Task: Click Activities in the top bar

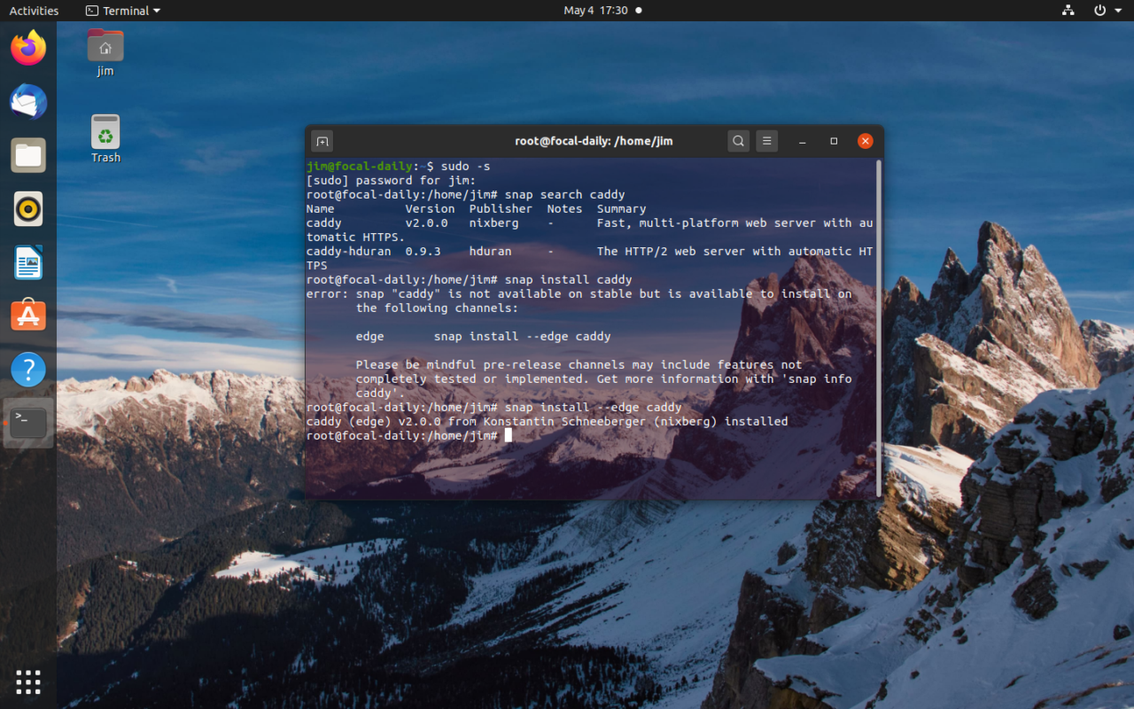Action: point(34,10)
